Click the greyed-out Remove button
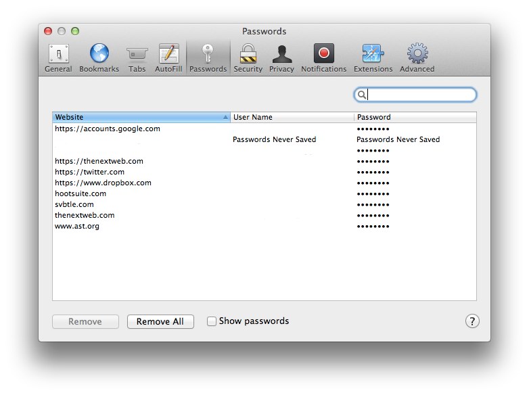 pyautogui.click(x=85, y=321)
